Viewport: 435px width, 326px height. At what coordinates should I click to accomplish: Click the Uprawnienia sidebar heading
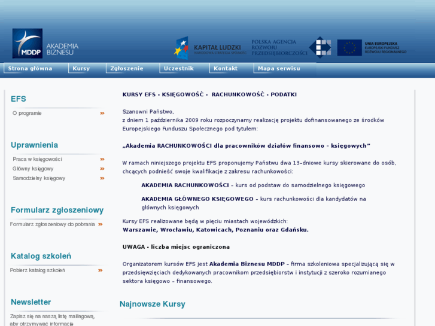[34, 145]
